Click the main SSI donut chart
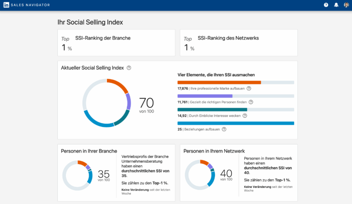Screen dimensions: 352x204 107,103
